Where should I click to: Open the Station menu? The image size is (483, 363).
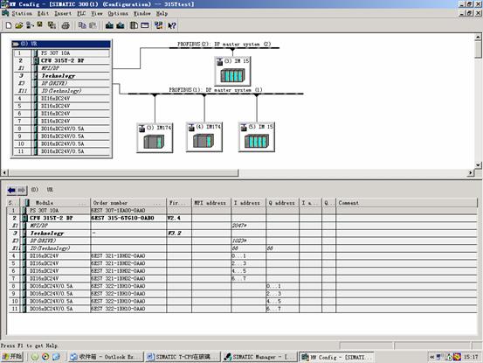(x=22, y=14)
